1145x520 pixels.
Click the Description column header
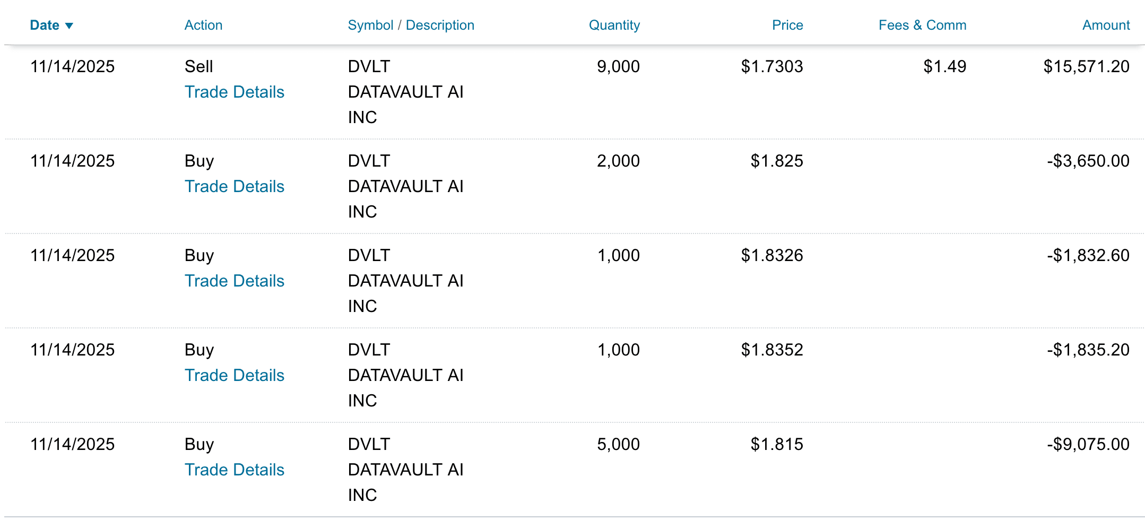click(x=440, y=25)
